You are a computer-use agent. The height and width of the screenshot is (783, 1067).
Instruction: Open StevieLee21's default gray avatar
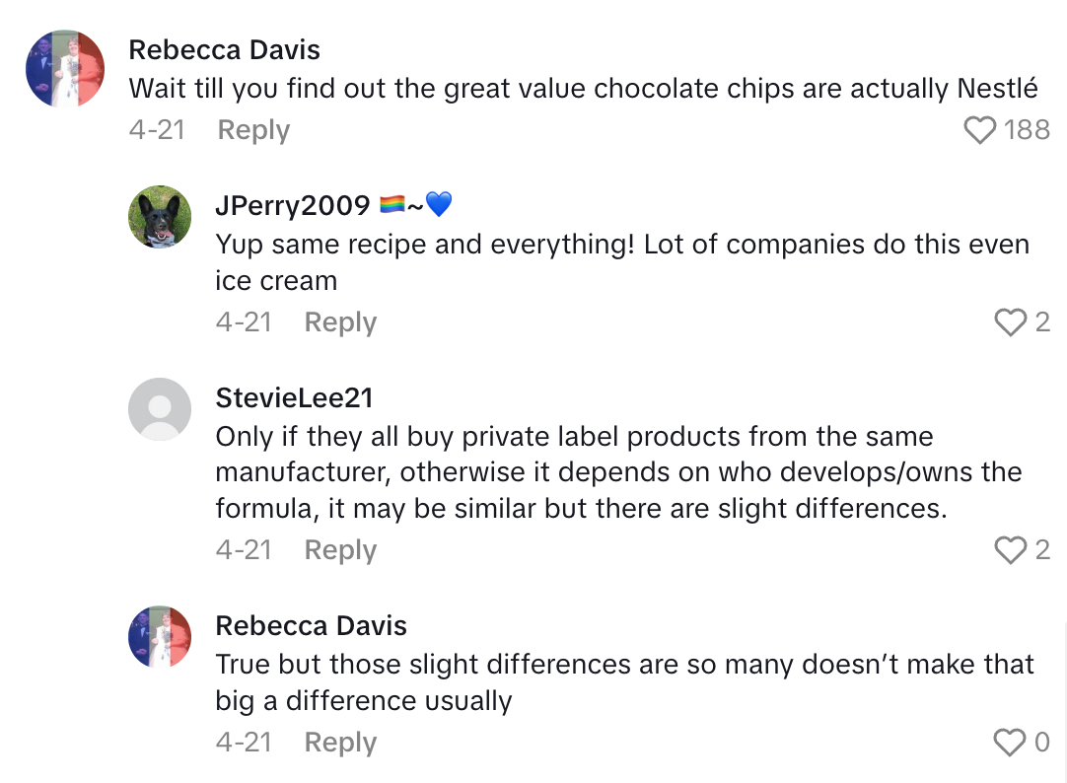[160, 409]
